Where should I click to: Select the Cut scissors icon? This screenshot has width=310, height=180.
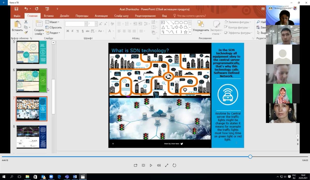pos(26,22)
